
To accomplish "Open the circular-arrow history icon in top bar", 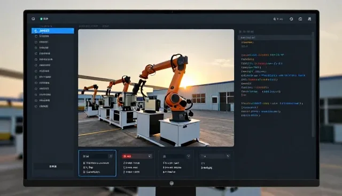I will point(291,19).
